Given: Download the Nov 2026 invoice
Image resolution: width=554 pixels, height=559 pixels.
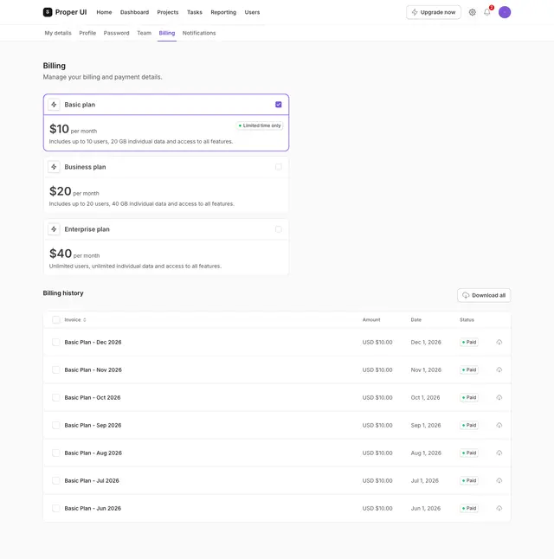Looking at the screenshot, I should [x=499, y=369].
